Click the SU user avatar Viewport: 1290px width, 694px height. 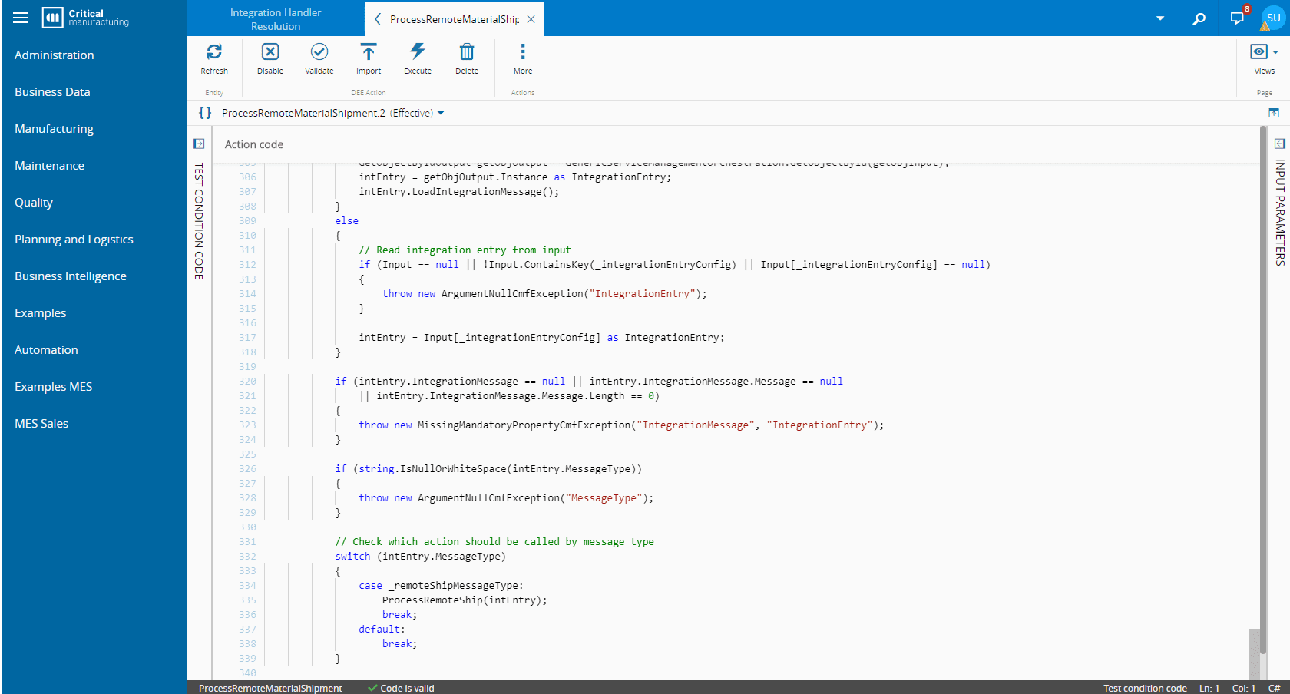pos(1273,18)
